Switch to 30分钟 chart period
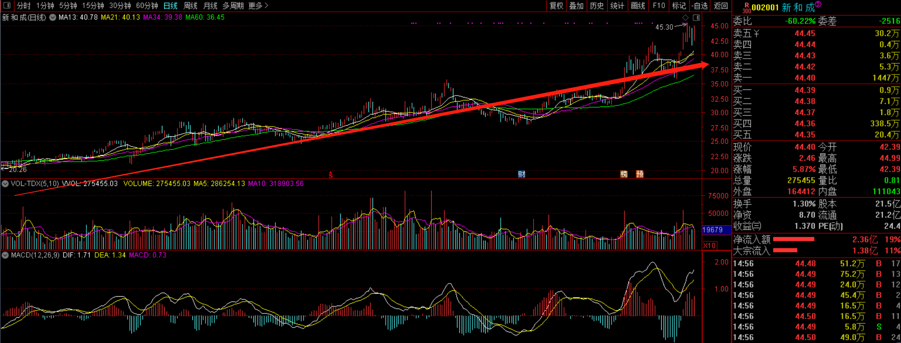The width and height of the screenshot is (901, 343). 120,6
